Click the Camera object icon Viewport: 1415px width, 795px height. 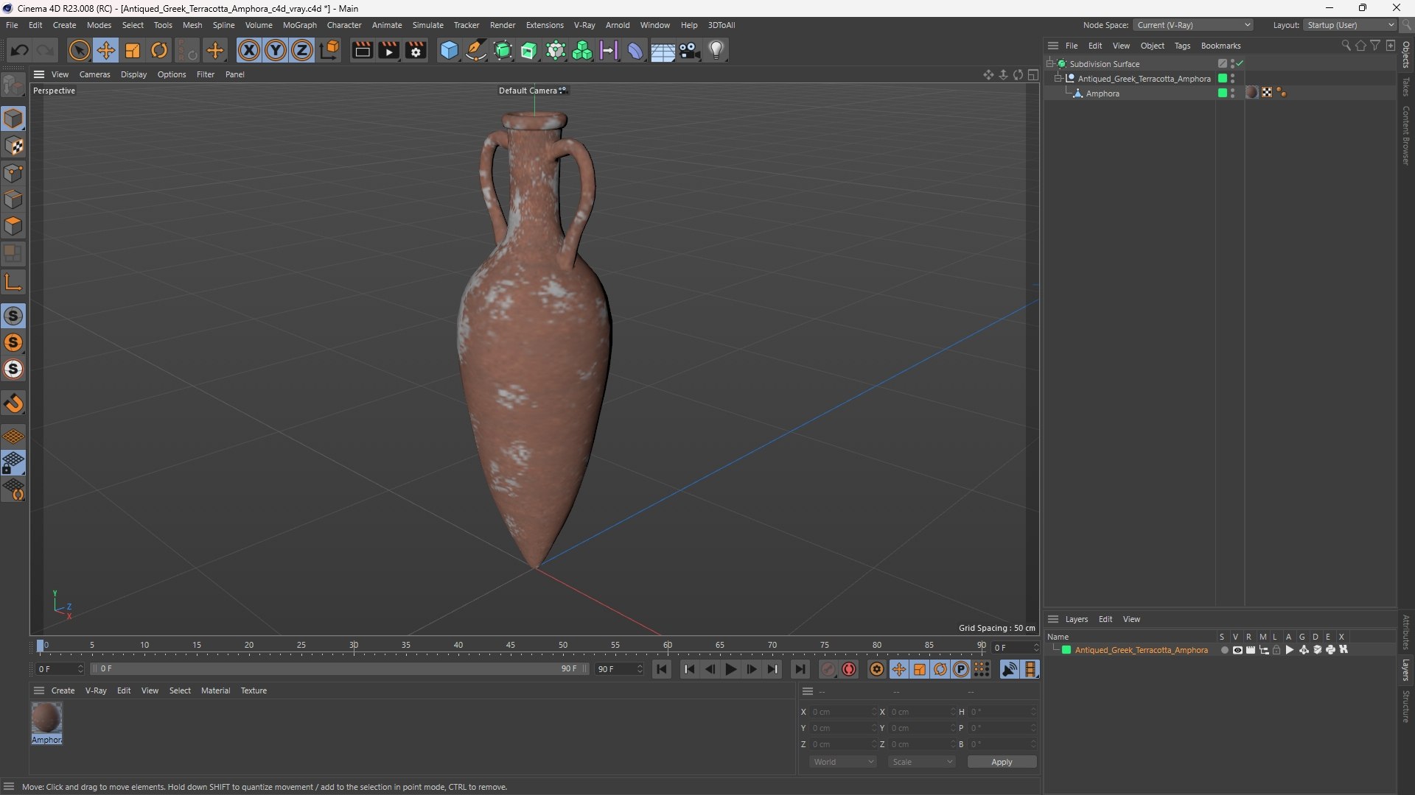pyautogui.click(x=689, y=50)
